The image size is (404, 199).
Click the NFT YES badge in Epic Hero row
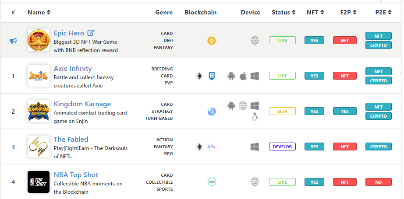click(x=314, y=40)
